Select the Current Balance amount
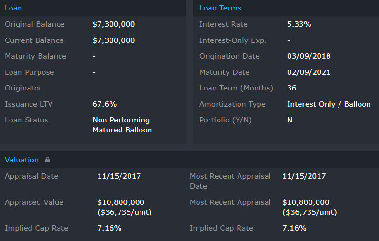Image resolution: width=379 pixels, height=241 pixels. (113, 40)
